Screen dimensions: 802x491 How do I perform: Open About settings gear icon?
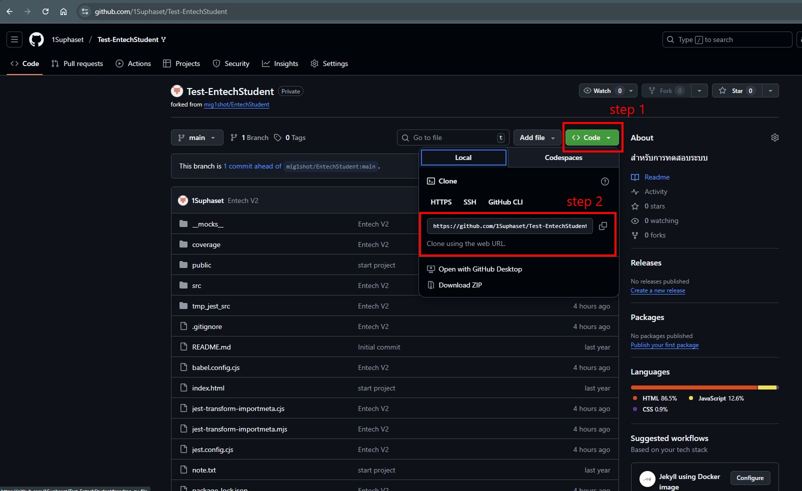[x=774, y=137]
